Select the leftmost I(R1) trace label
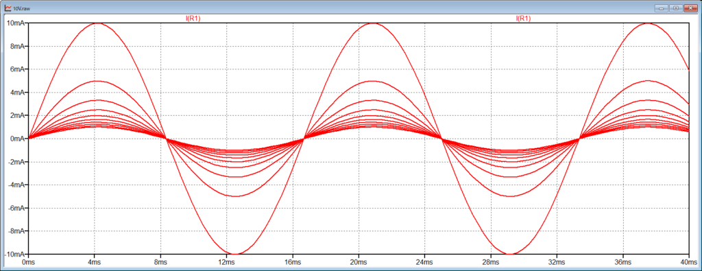The image size is (702, 271). pos(193,19)
